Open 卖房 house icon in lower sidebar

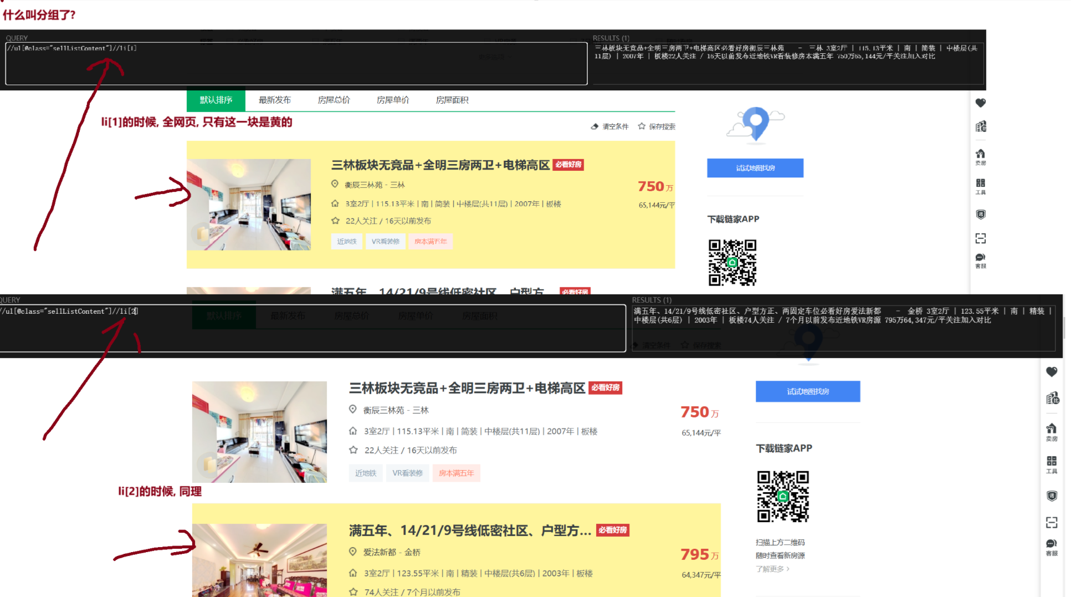[1051, 431]
